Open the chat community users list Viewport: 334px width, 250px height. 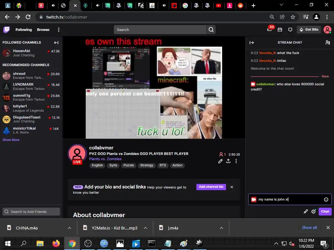(x=327, y=43)
